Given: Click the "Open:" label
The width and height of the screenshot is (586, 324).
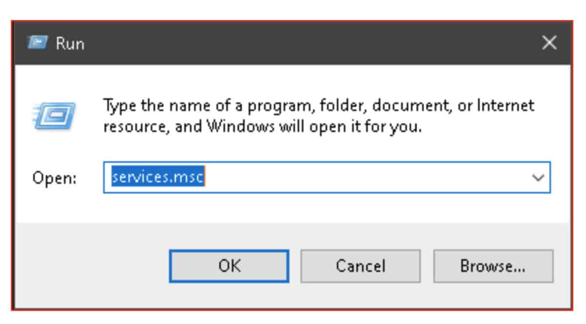Looking at the screenshot, I should (x=55, y=179).
